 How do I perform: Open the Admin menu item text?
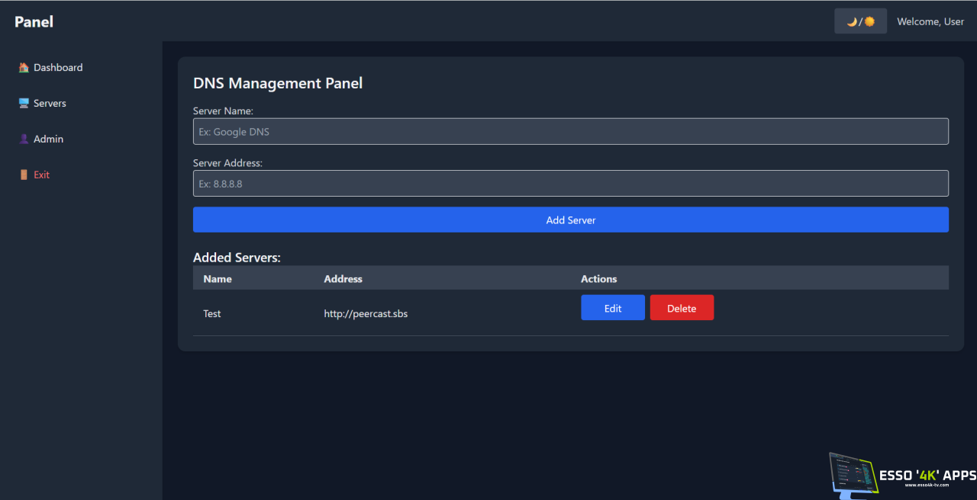(48, 139)
